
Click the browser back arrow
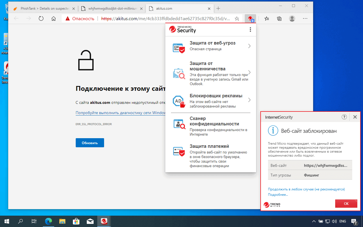(16, 19)
